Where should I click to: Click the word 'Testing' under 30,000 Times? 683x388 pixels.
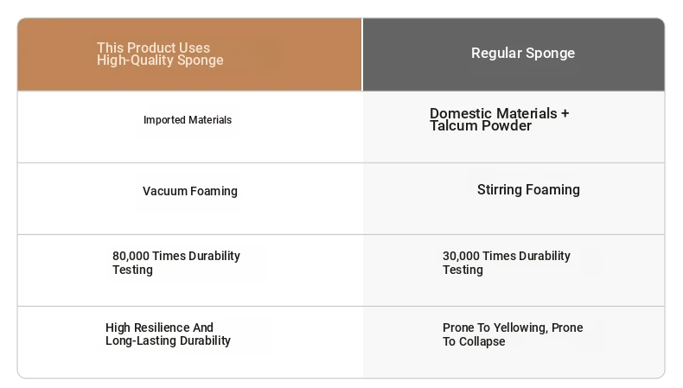coord(463,270)
